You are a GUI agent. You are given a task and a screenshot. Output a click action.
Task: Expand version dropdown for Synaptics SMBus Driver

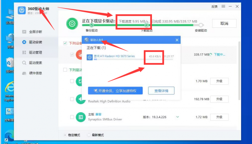[178, 117]
